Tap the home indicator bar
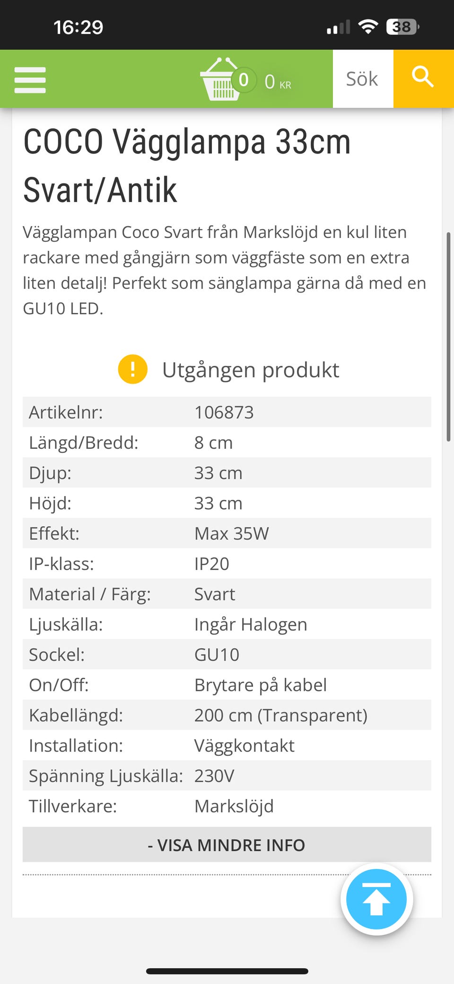Image resolution: width=454 pixels, height=984 pixels. coord(227,971)
